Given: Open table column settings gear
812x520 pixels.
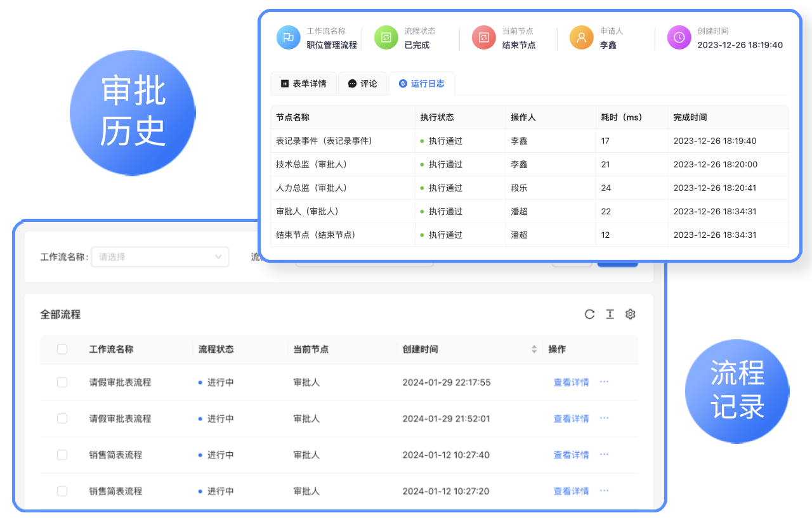Looking at the screenshot, I should tap(630, 315).
